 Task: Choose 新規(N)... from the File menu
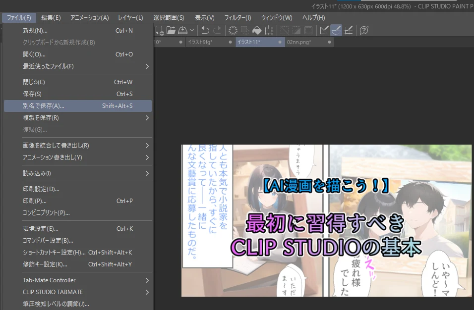[x=78, y=31]
